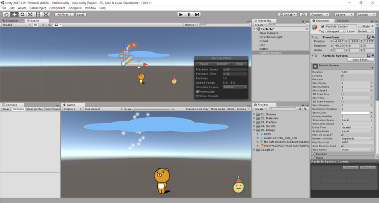Image resolution: width=379 pixels, height=203 pixels.
Task: Restart the particle effect
Action: click(x=222, y=64)
